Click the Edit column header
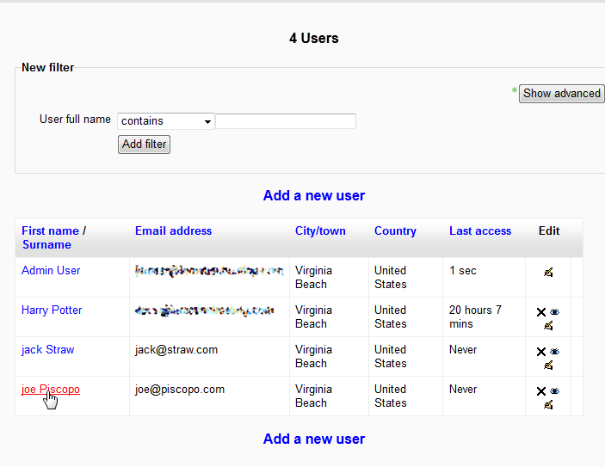Image resolution: width=605 pixels, height=467 pixels. pos(549,230)
